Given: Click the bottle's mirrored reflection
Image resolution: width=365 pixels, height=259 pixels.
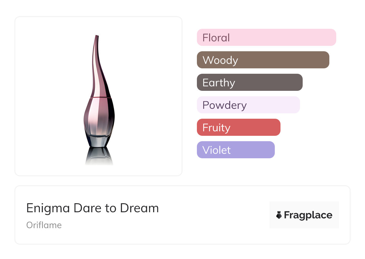Looking at the screenshot, I should click(99, 156).
